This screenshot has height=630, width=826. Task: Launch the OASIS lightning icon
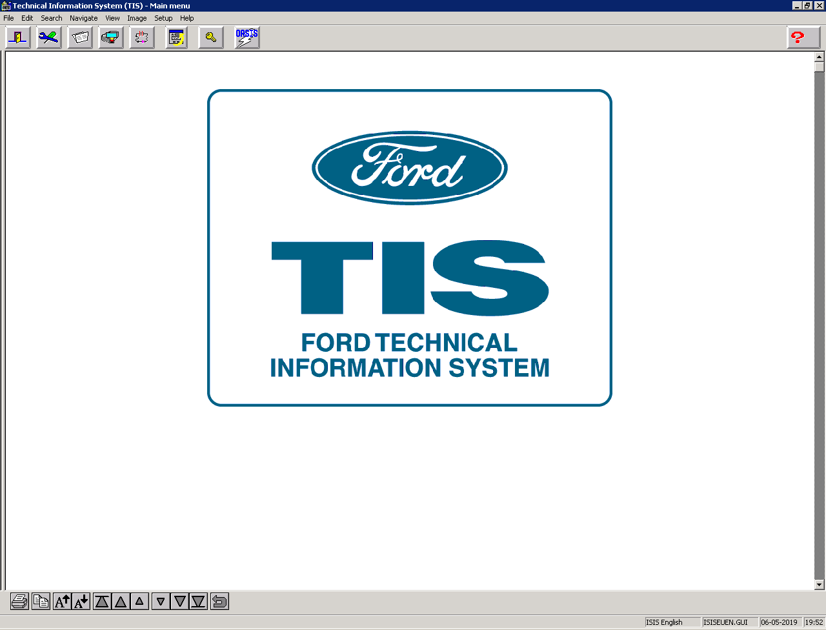pyautogui.click(x=247, y=37)
